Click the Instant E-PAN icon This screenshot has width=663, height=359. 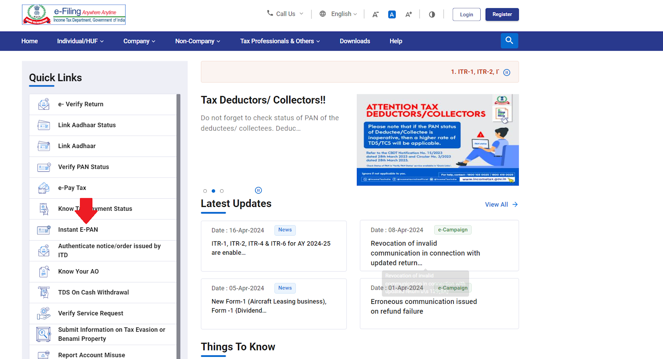[44, 230]
